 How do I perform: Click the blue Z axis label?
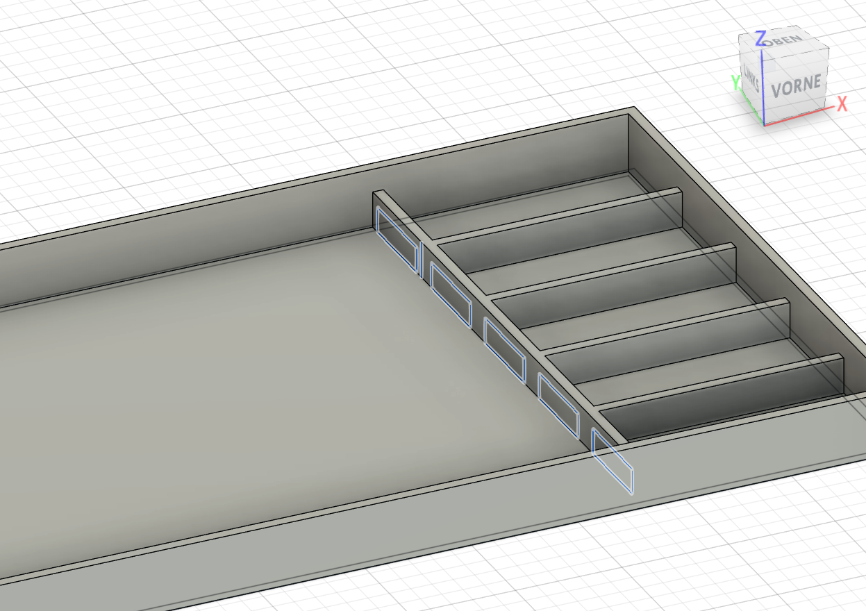(760, 38)
